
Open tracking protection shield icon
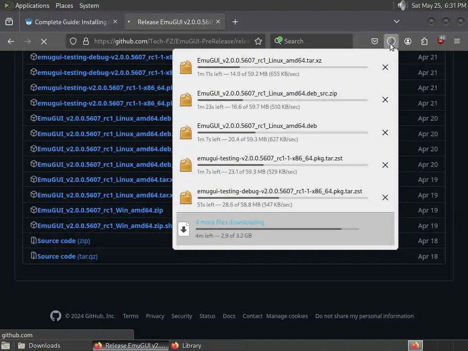pyautogui.click(x=73, y=41)
